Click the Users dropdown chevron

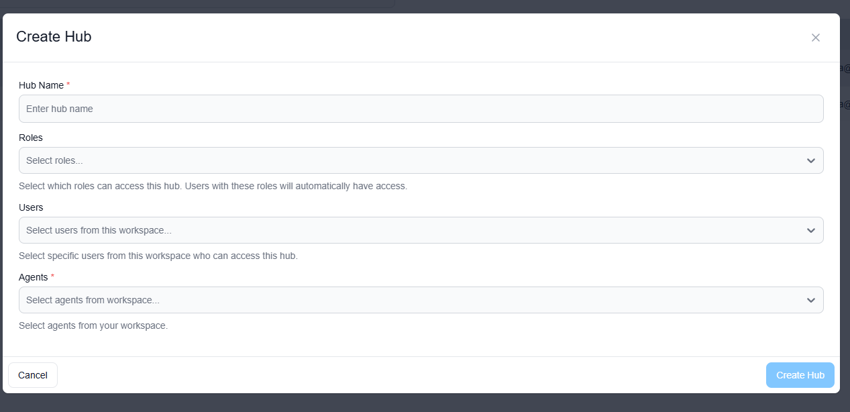pyautogui.click(x=811, y=230)
